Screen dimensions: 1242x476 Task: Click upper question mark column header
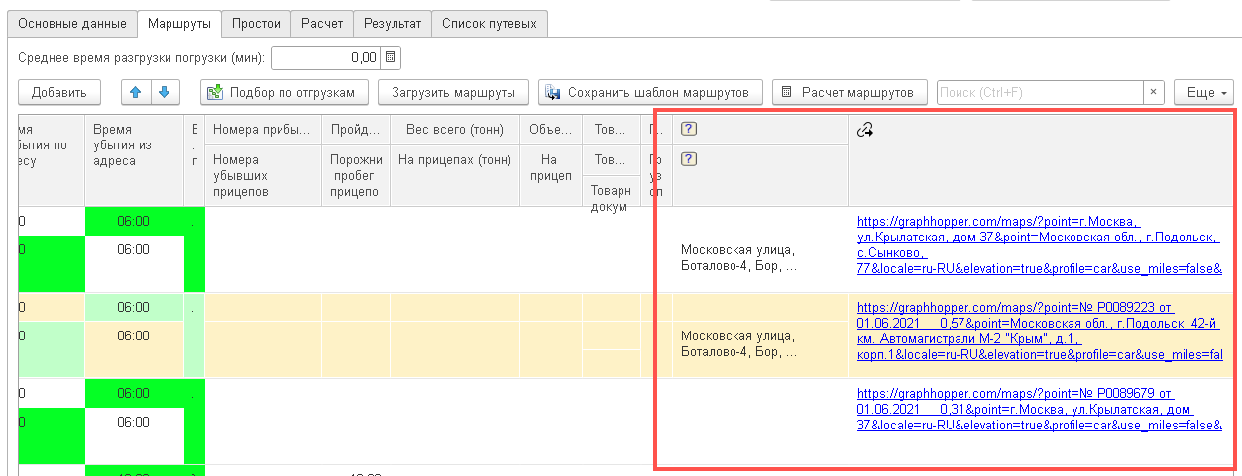[687, 129]
